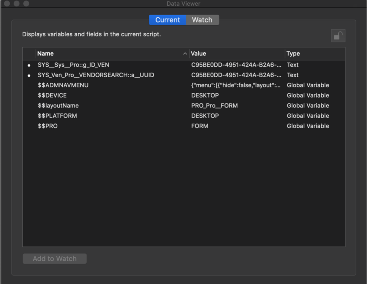The width and height of the screenshot is (367, 284).
Task: Select the $$PLATFORM variable row
Action: pos(108,116)
